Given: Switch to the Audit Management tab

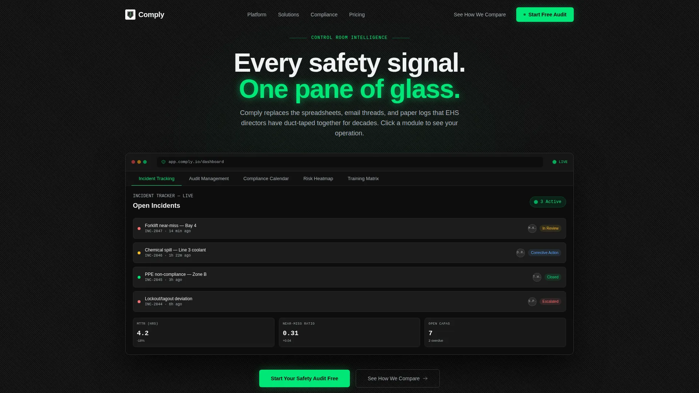Looking at the screenshot, I should coord(209,179).
